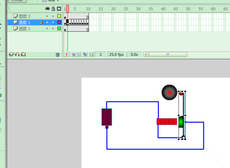Click the layer page icon of 图层 2
Screen dimensions: 230x168
coord(16,22)
